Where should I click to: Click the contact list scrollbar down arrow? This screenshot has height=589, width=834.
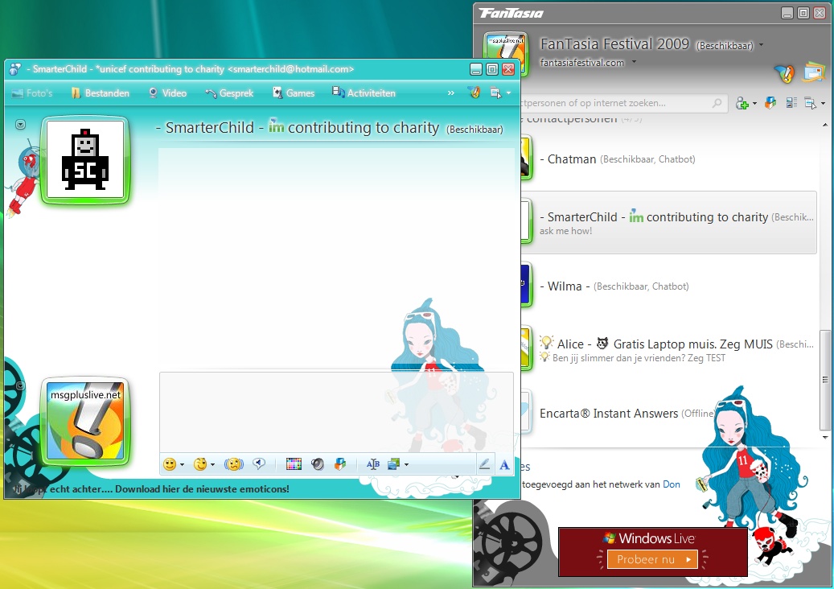(825, 438)
